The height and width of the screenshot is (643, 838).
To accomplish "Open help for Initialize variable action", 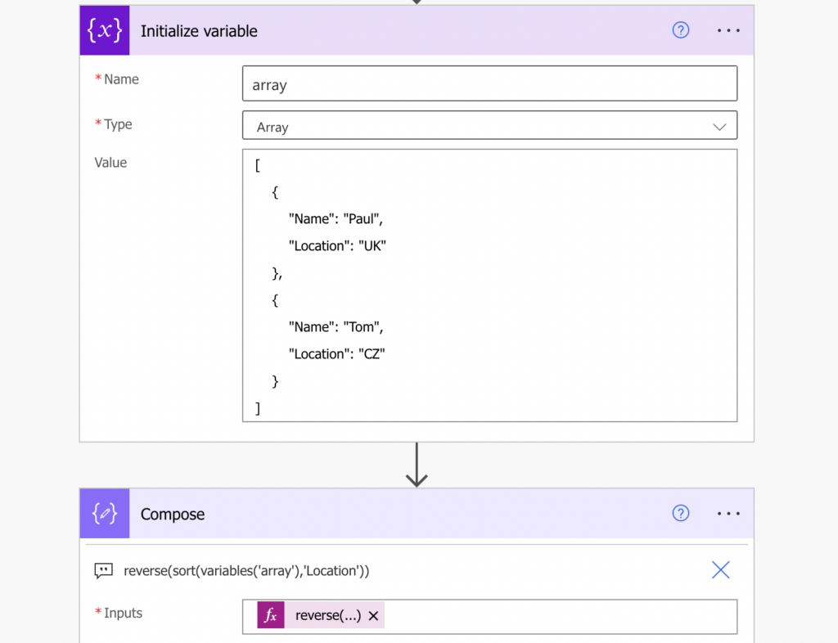I will point(680,30).
